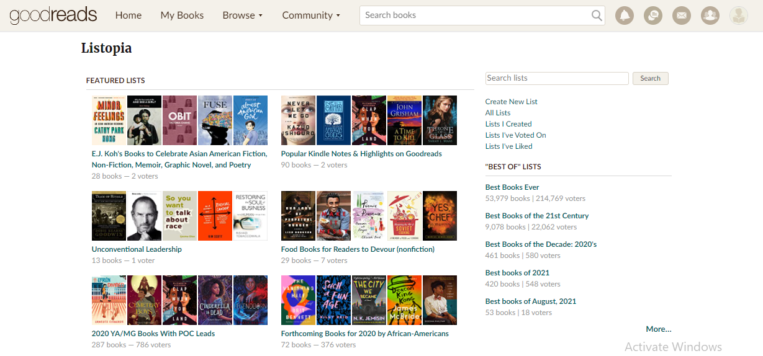Open Forthcoming Books for 2020 by African-Americans

pyautogui.click(x=365, y=334)
